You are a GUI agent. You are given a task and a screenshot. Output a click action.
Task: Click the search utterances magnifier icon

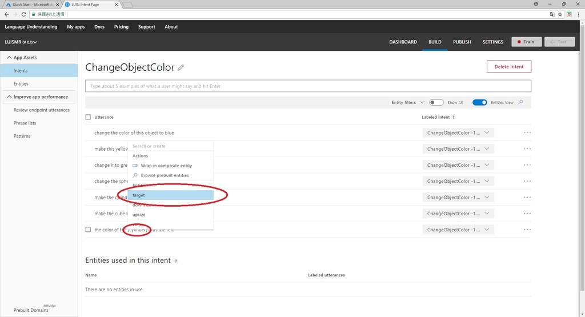[x=521, y=102]
